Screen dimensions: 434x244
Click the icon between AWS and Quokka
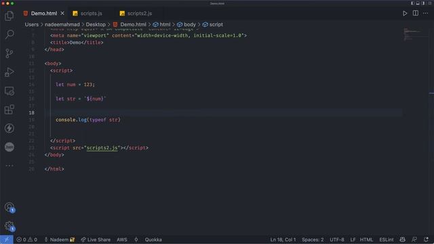pos(136,239)
